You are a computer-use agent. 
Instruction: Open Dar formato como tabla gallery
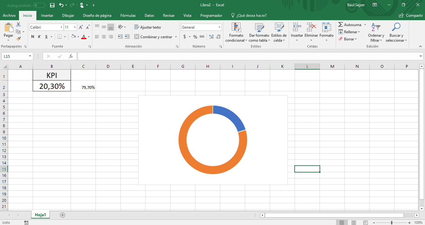(259, 32)
